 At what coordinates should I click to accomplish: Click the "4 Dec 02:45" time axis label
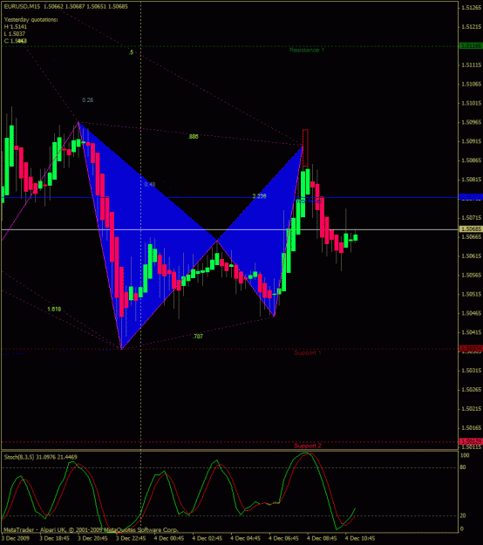click(x=207, y=538)
